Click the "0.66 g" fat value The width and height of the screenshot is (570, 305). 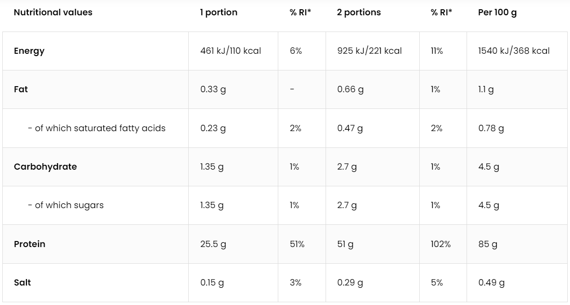[x=350, y=89]
